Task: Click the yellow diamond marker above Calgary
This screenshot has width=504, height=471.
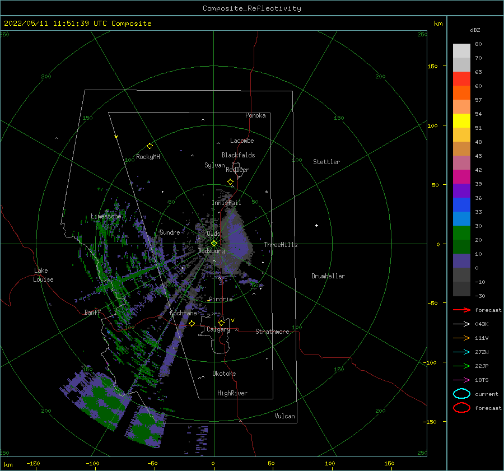Action: (221, 323)
